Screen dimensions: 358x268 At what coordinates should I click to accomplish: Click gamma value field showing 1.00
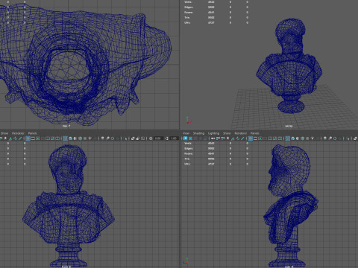point(174,138)
